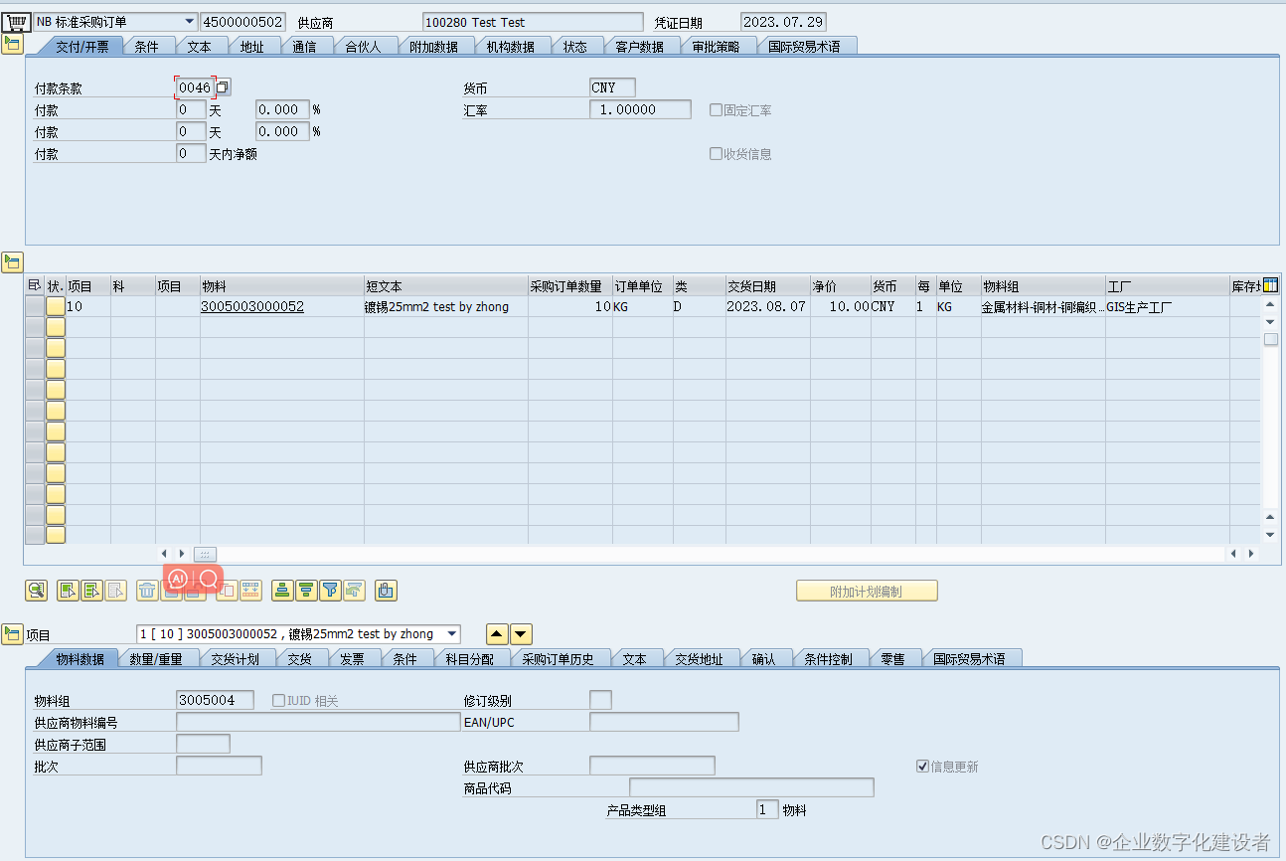Image resolution: width=1286 pixels, height=861 pixels.
Task: Open the item selection dropdown showing 镀锡25mm2
Action: (x=450, y=633)
